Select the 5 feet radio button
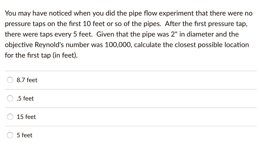This screenshot has height=148, width=261. click(x=10, y=135)
